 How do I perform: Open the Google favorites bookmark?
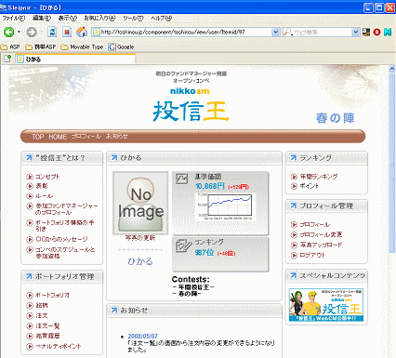[x=121, y=46]
